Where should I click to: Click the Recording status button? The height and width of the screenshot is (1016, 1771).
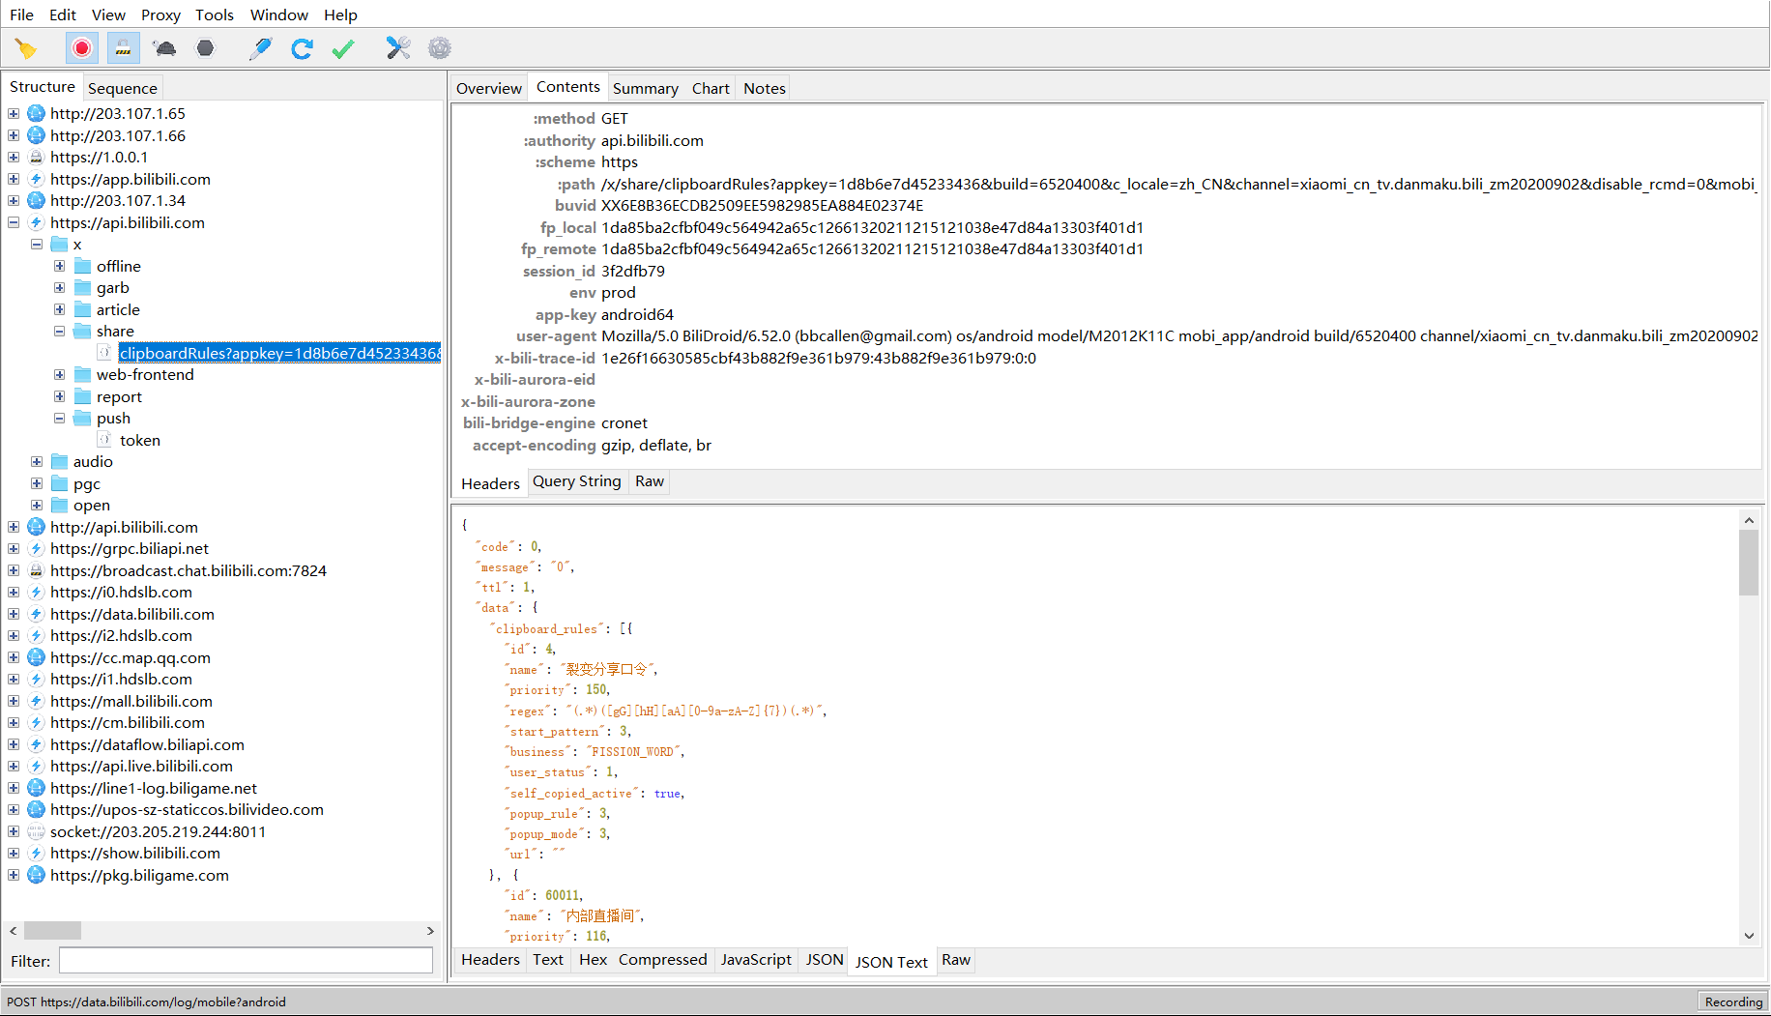click(1732, 1001)
